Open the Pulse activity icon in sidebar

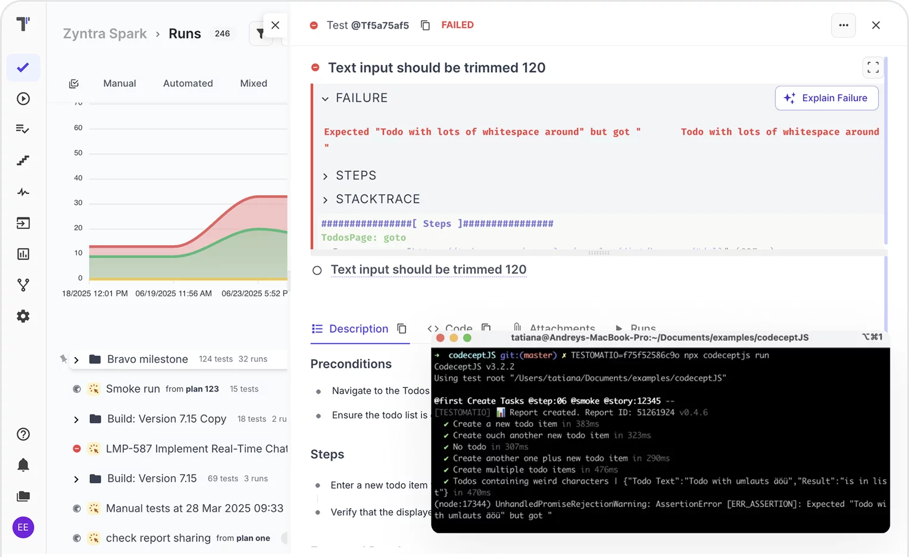click(23, 192)
